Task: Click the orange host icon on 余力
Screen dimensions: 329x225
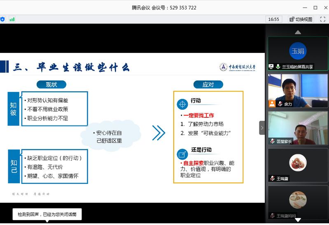Action: 272,104
